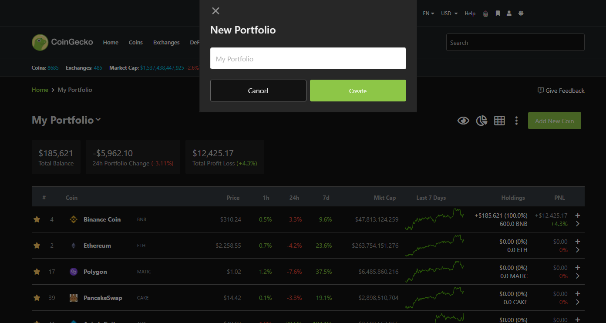Expand the My Portfolio title dropdown arrow
This screenshot has height=323, width=606.
(98, 119)
